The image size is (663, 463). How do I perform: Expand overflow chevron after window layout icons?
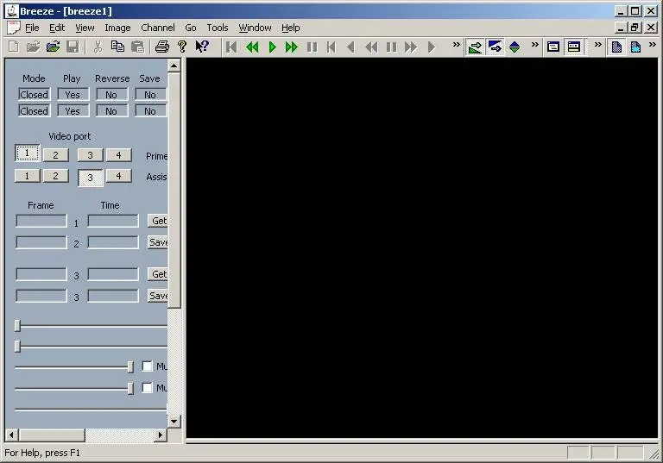(x=598, y=44)
